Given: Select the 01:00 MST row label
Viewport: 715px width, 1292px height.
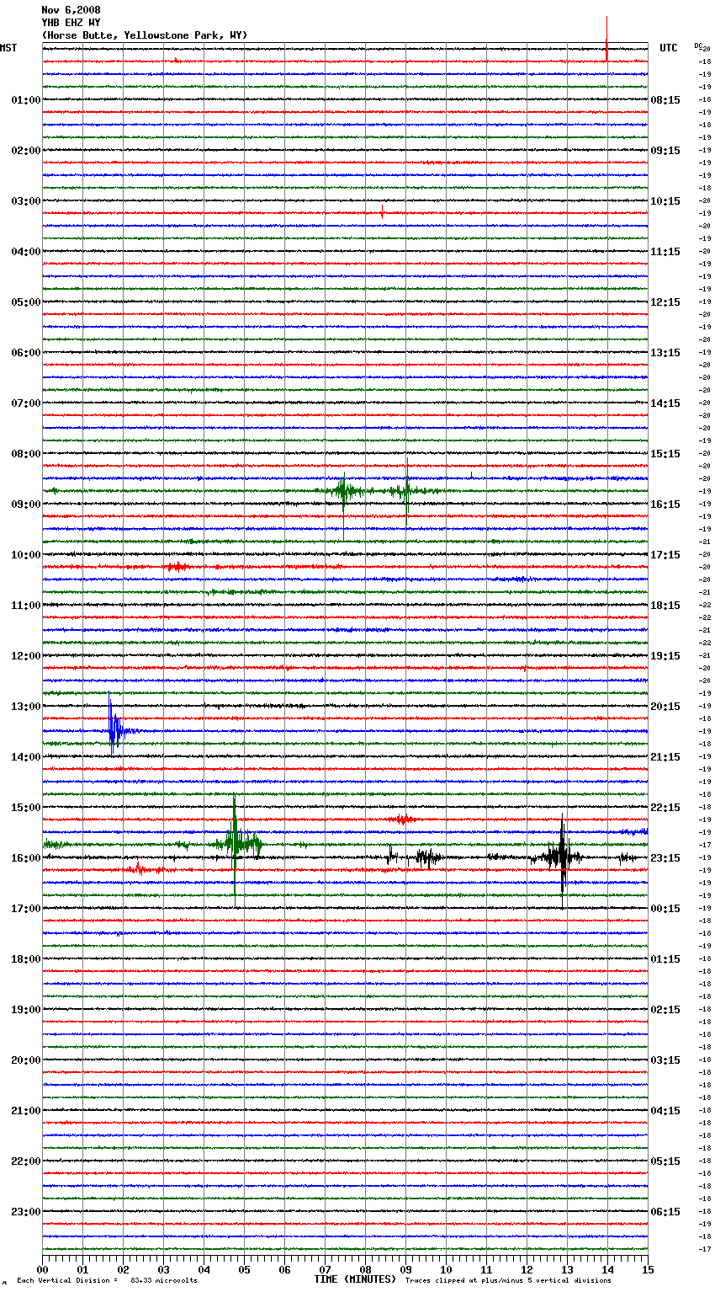Looking at the screenshot, I should 26,100.
